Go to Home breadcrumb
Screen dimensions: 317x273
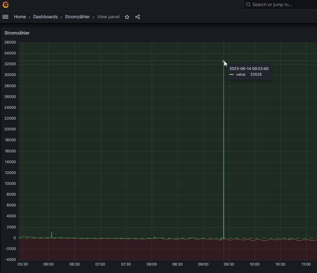click(x=20, y=17)
